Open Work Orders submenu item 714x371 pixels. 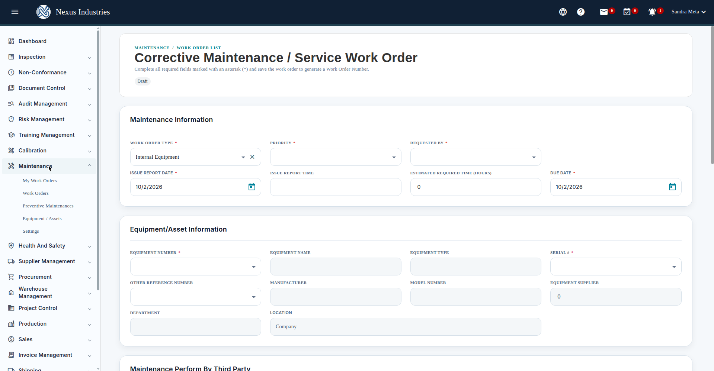(x=36, y=193)
